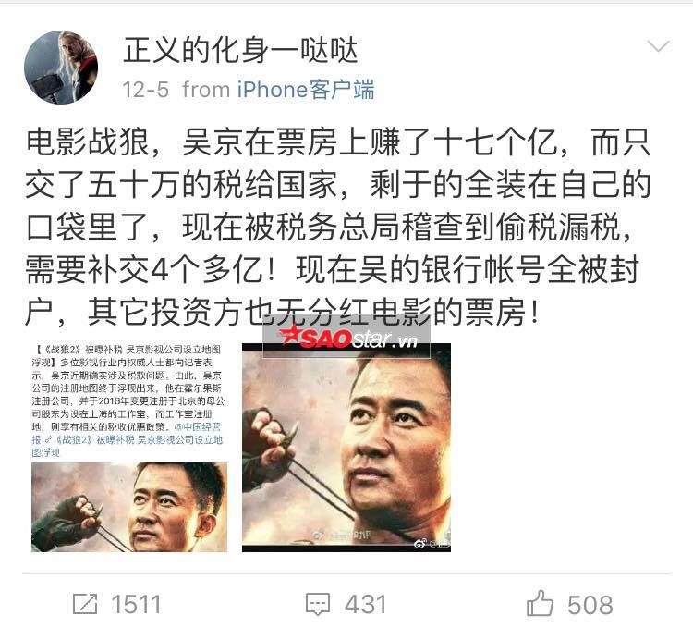693x628 pixels.
Task: Click the small photo inside the left thumbnail
Action: [129, 507]
